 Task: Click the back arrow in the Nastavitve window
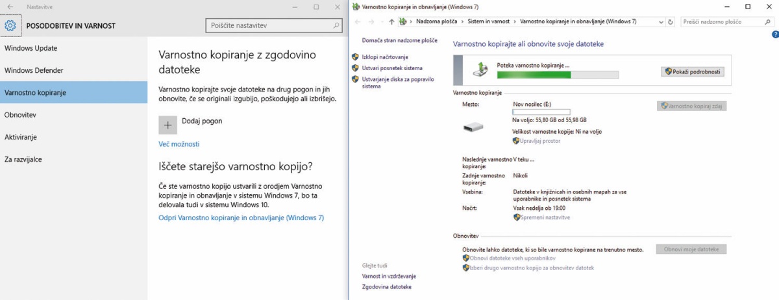pyautogui.click(x=10, y=6)
